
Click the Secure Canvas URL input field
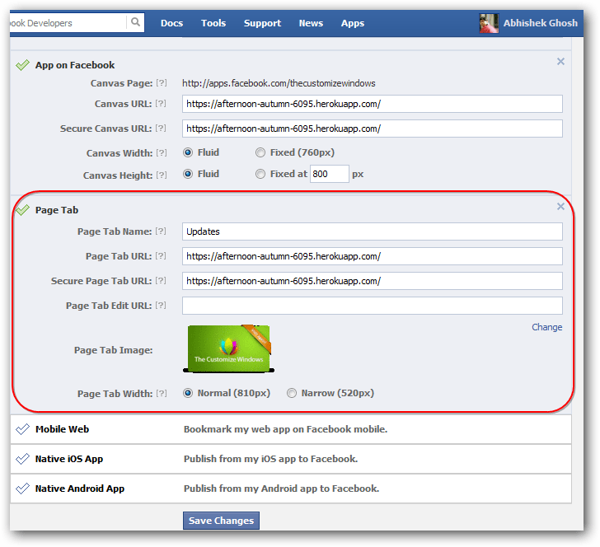tap(373, 129)
